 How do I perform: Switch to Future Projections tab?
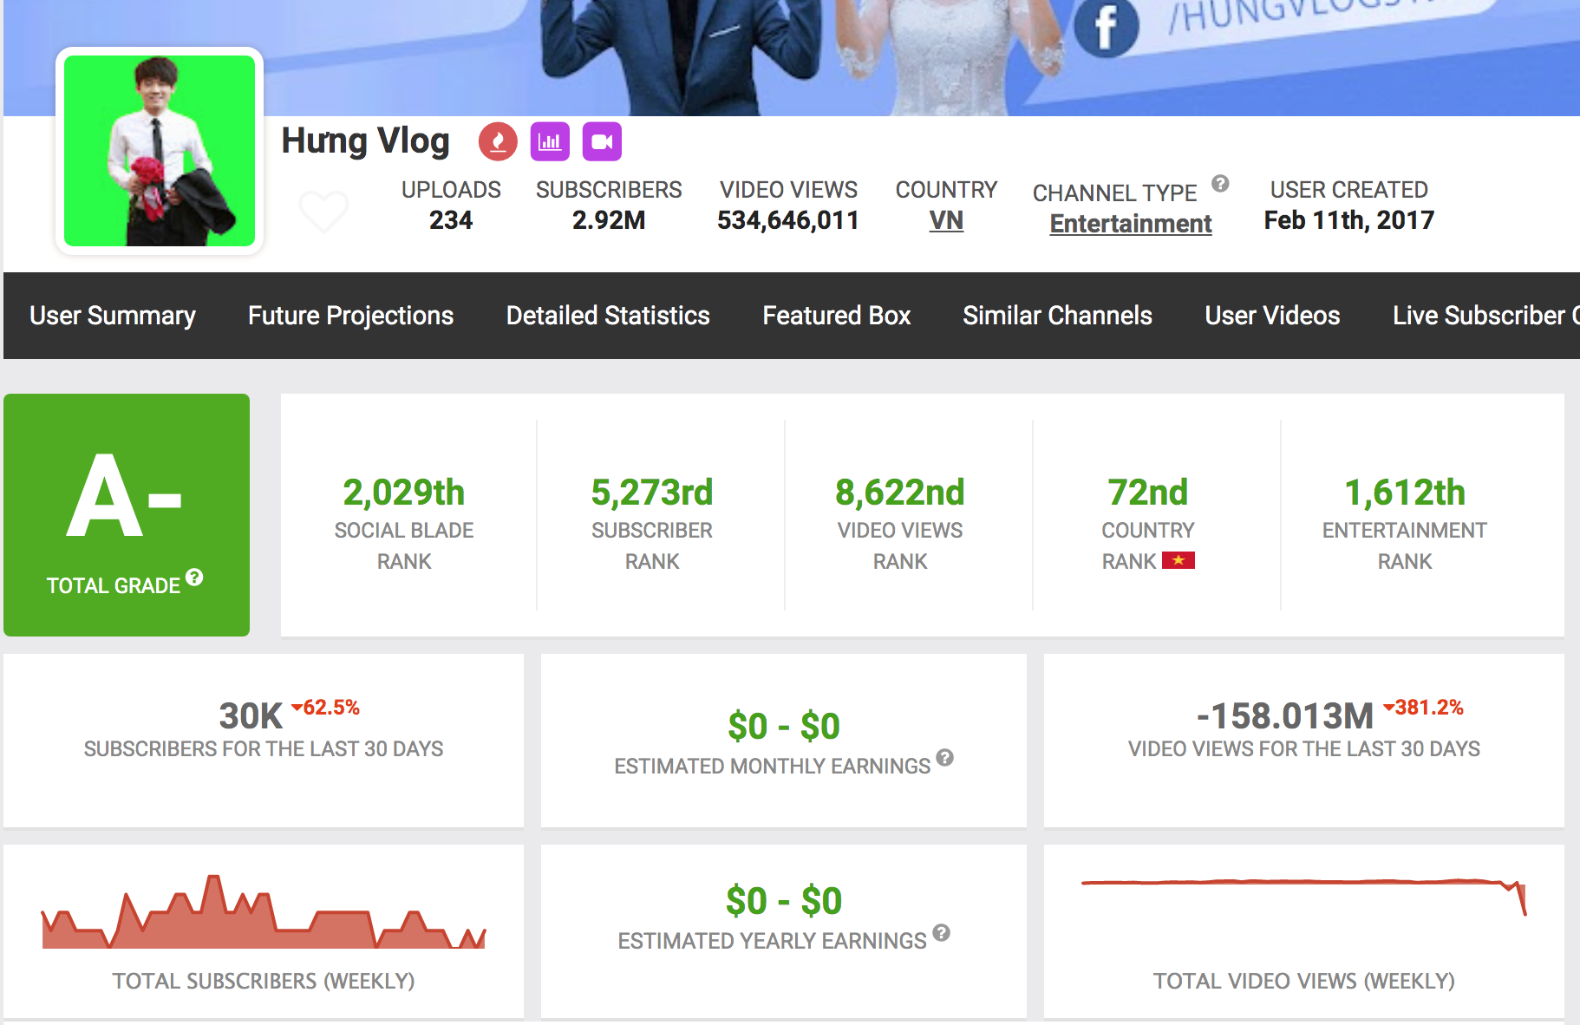[351, 316]
